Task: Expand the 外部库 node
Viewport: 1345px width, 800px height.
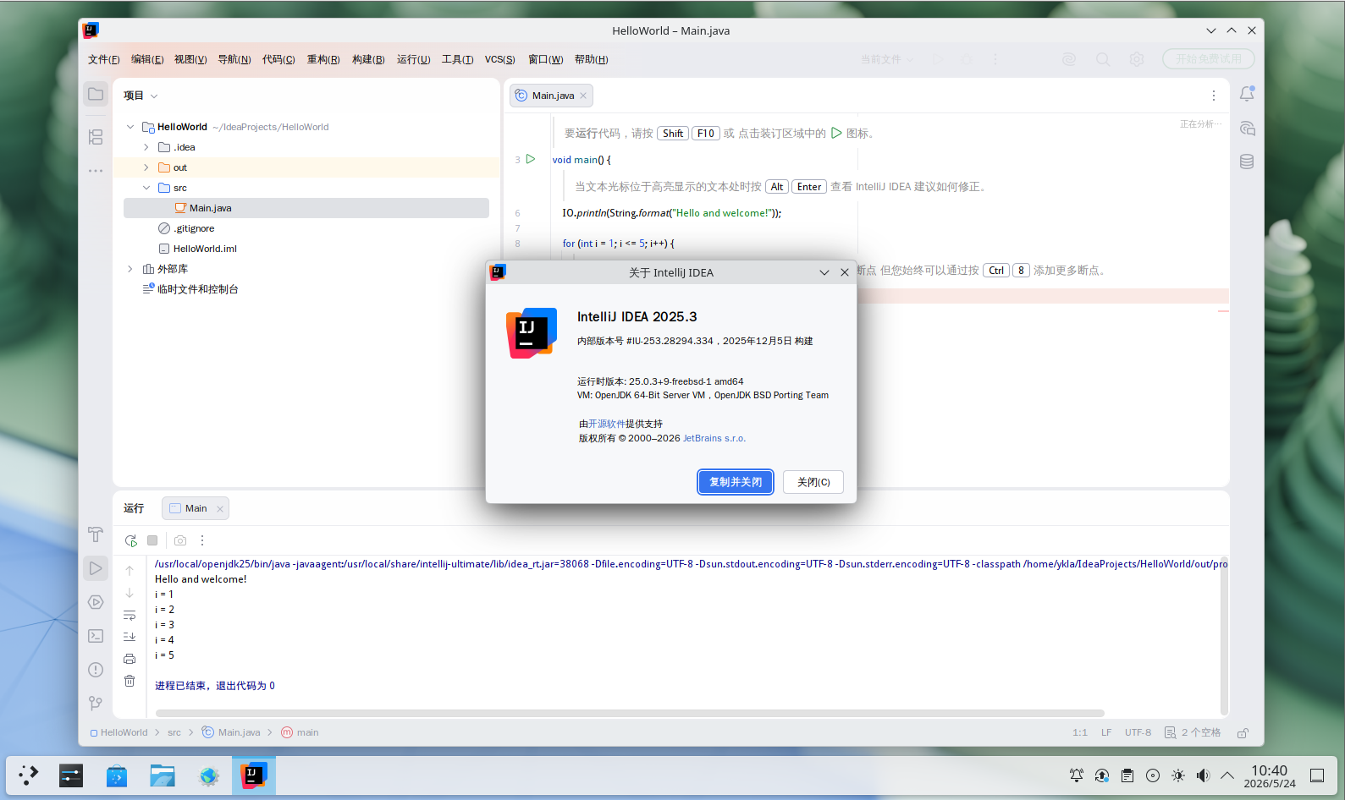Action: click(x=130, y=269)
